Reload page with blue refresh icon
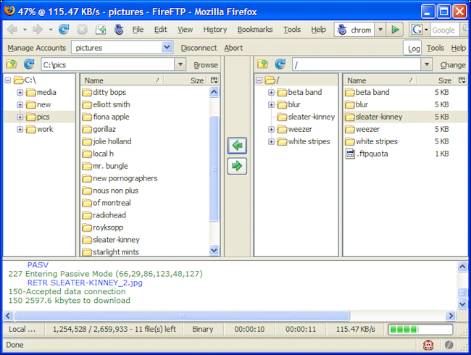The width and height of the screenshot is (471, 355). pyautogui.click(x=64, y=30)
